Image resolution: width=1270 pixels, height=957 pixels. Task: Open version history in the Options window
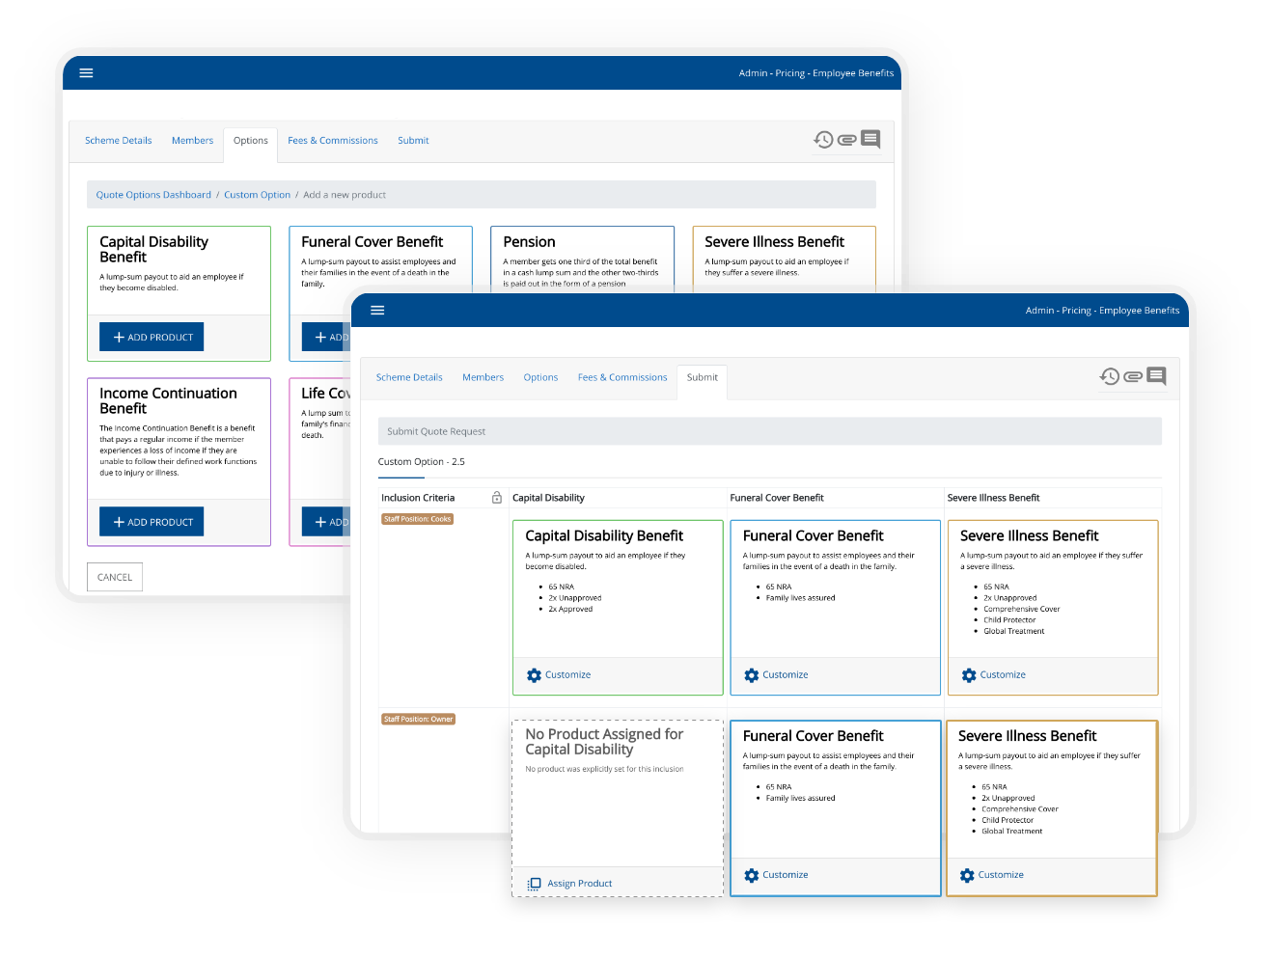823,139
